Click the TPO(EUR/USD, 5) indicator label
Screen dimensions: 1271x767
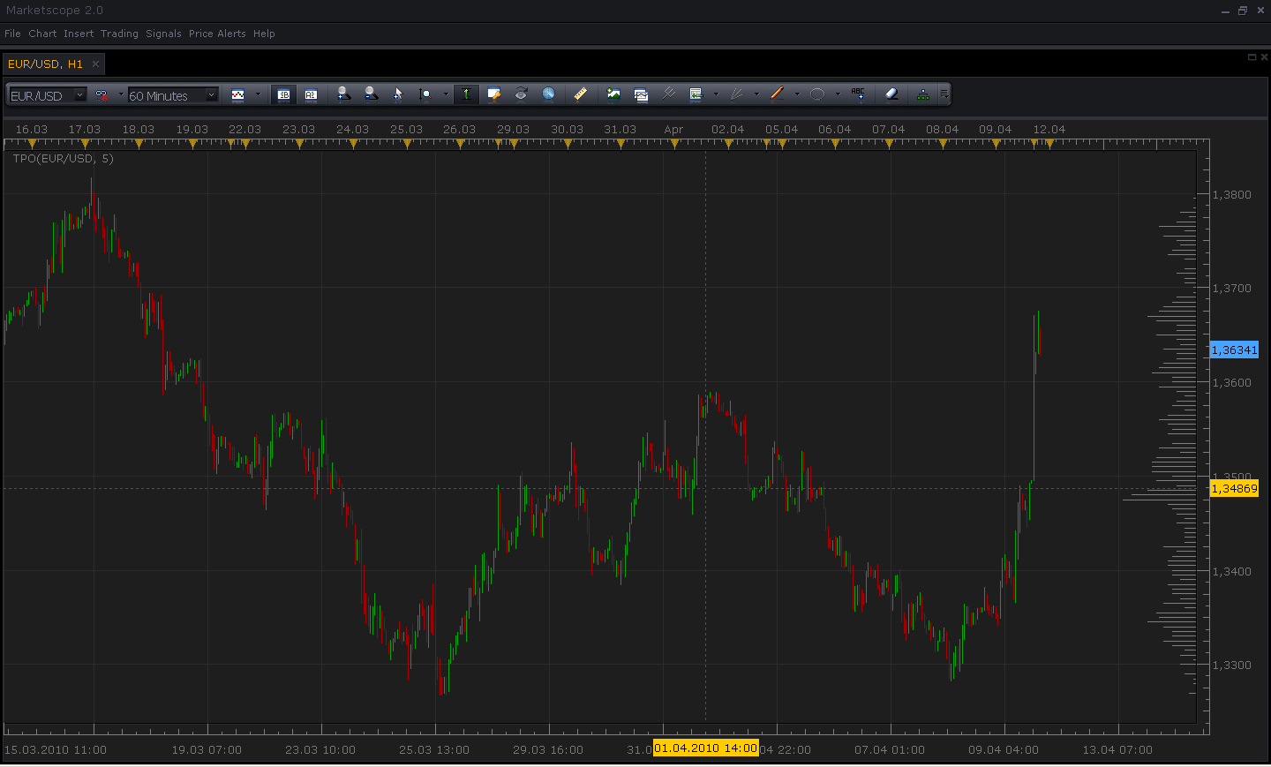(x=63, y=159)
